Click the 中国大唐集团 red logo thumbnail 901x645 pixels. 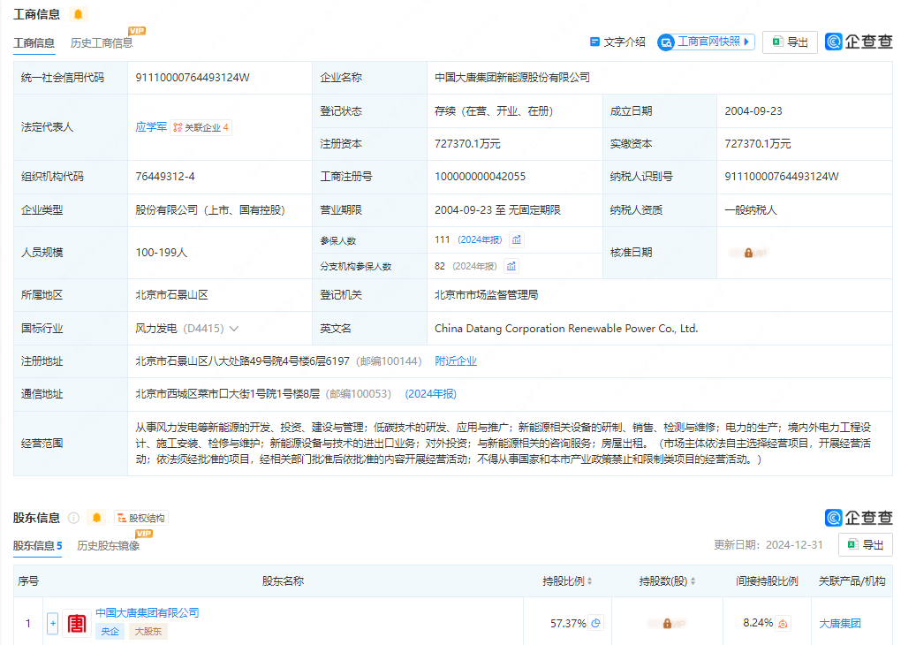[x=78, y=623]
